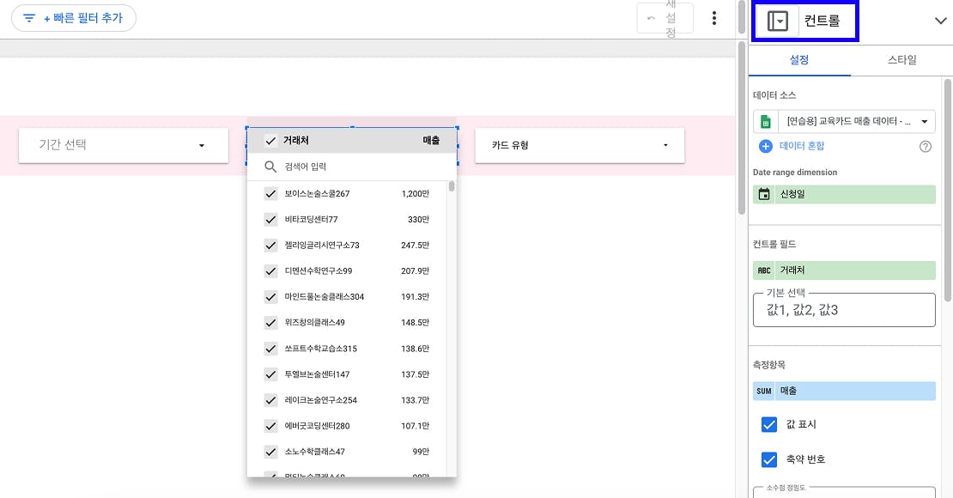Click the 소수점 정밀도 field

(x=844, y=492)
